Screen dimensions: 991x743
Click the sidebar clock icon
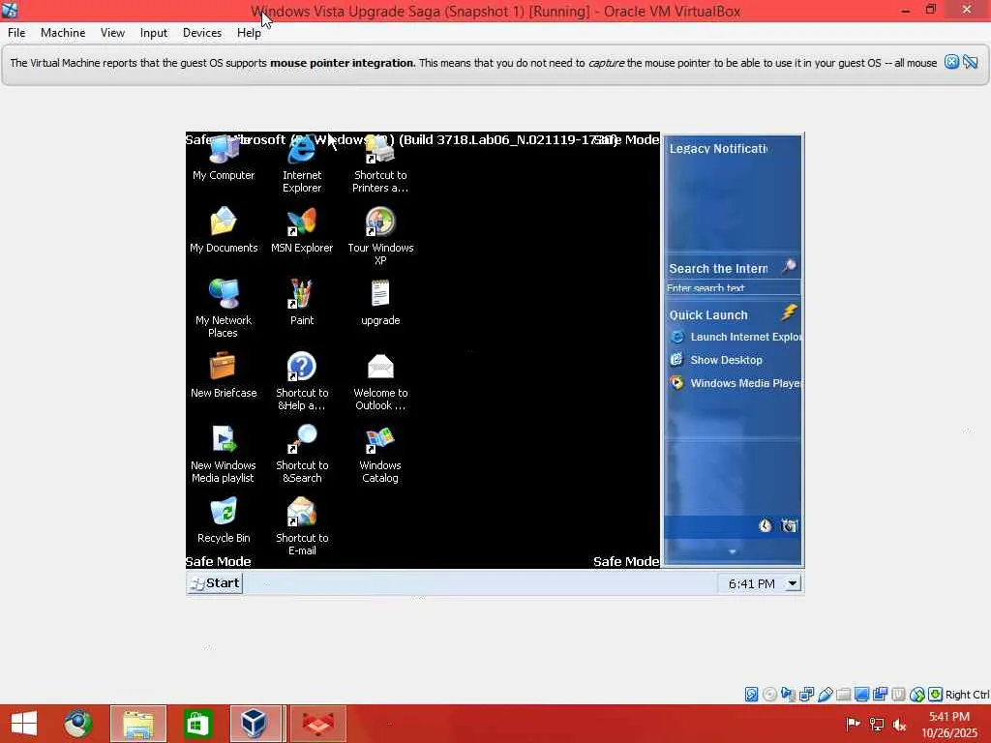[765, 525]
